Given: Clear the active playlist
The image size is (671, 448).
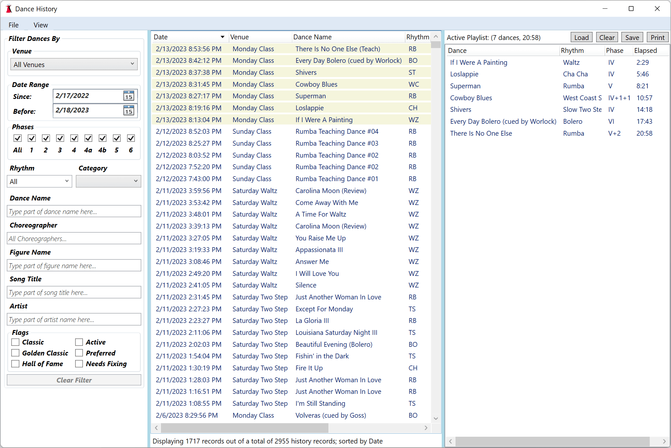Looking at the screenshot, I should [607, 37].
